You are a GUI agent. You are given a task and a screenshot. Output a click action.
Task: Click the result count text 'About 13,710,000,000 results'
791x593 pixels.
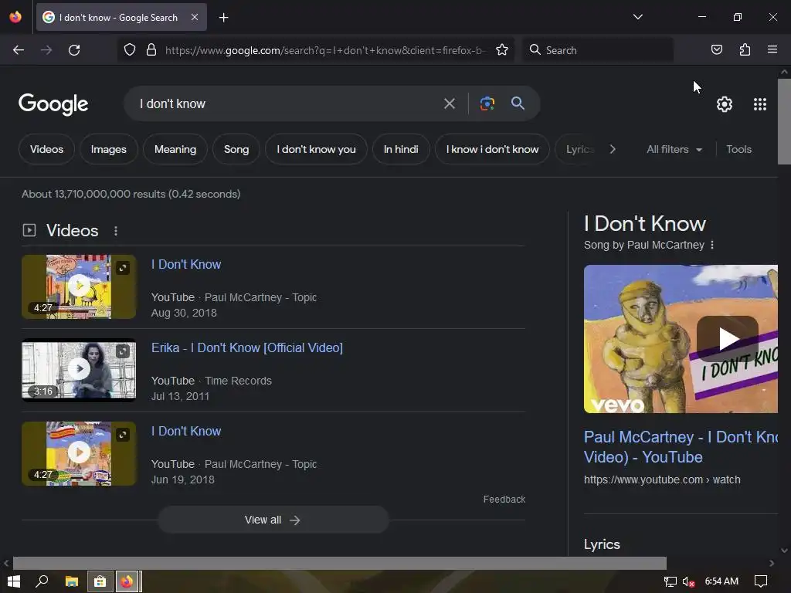(93, 194)
